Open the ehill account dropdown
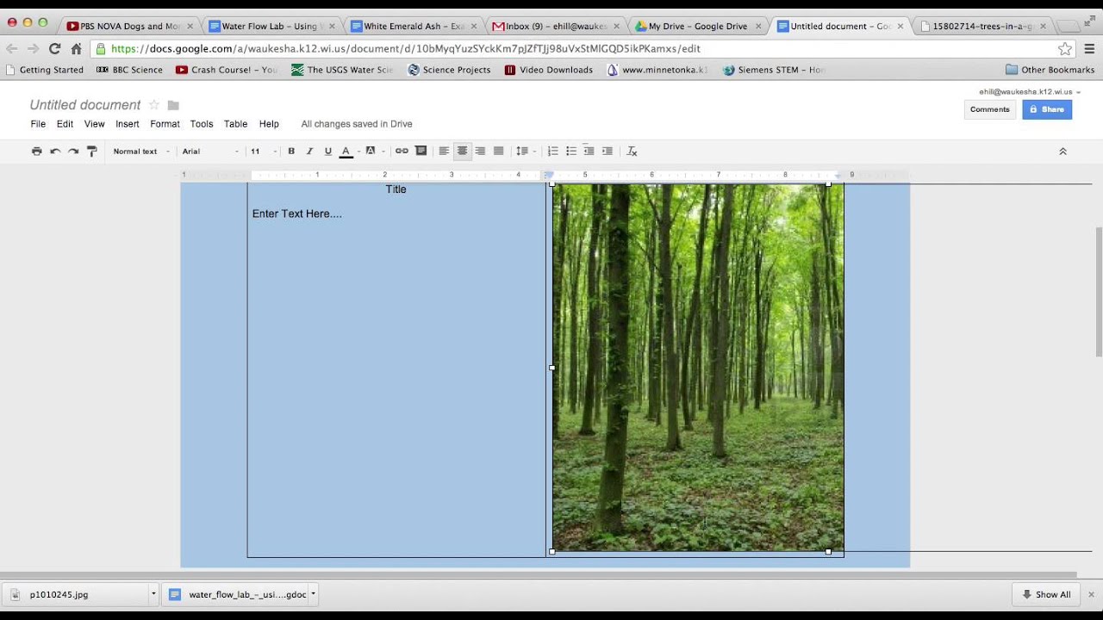Image resolution: width=1103 pixels, height=620 pixels. pos(1030,91)
